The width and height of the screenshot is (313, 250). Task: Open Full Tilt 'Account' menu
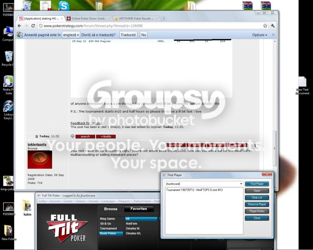tap(55, 201)
